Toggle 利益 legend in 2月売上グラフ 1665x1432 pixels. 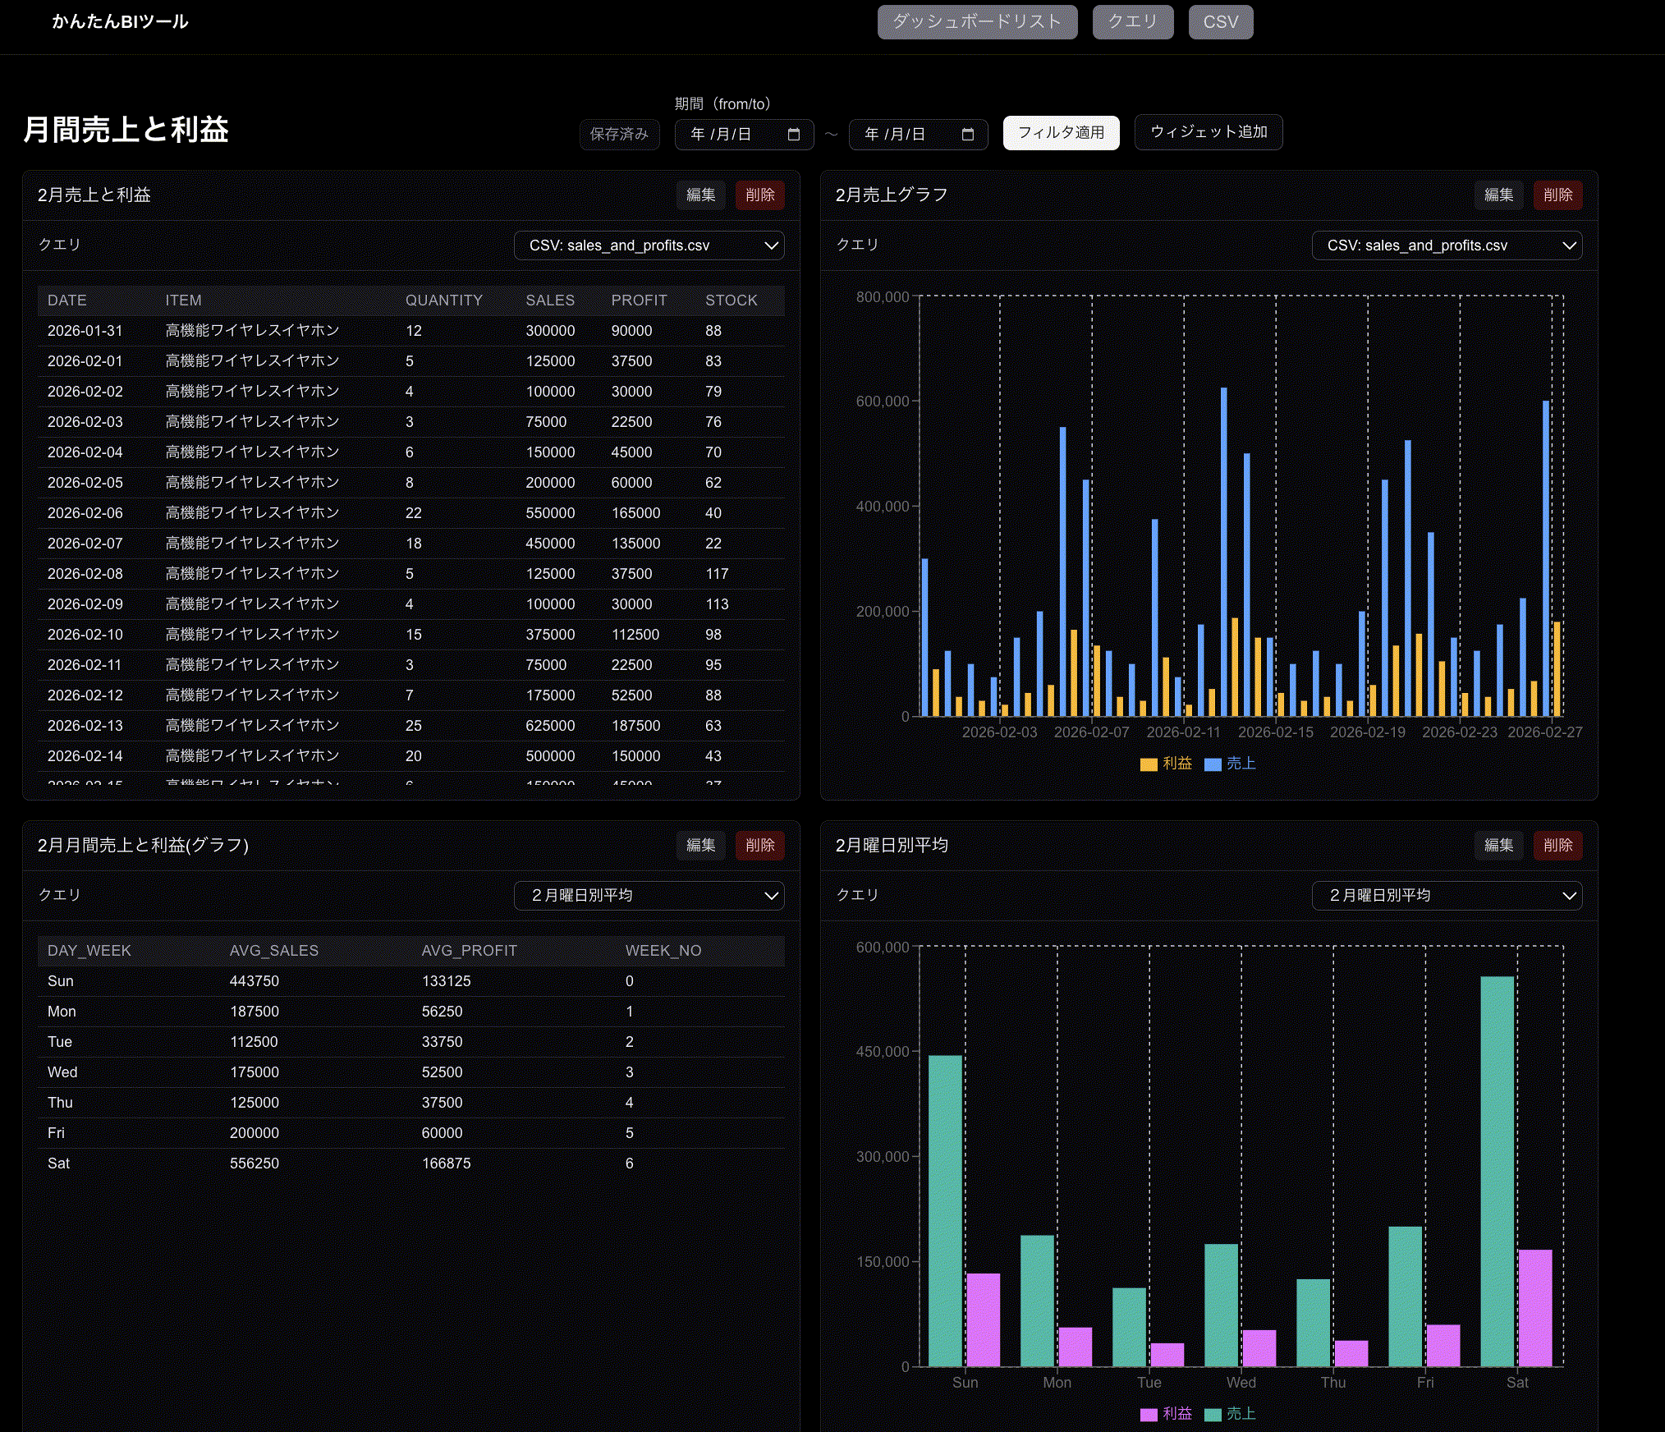(x=1167, y=764)
